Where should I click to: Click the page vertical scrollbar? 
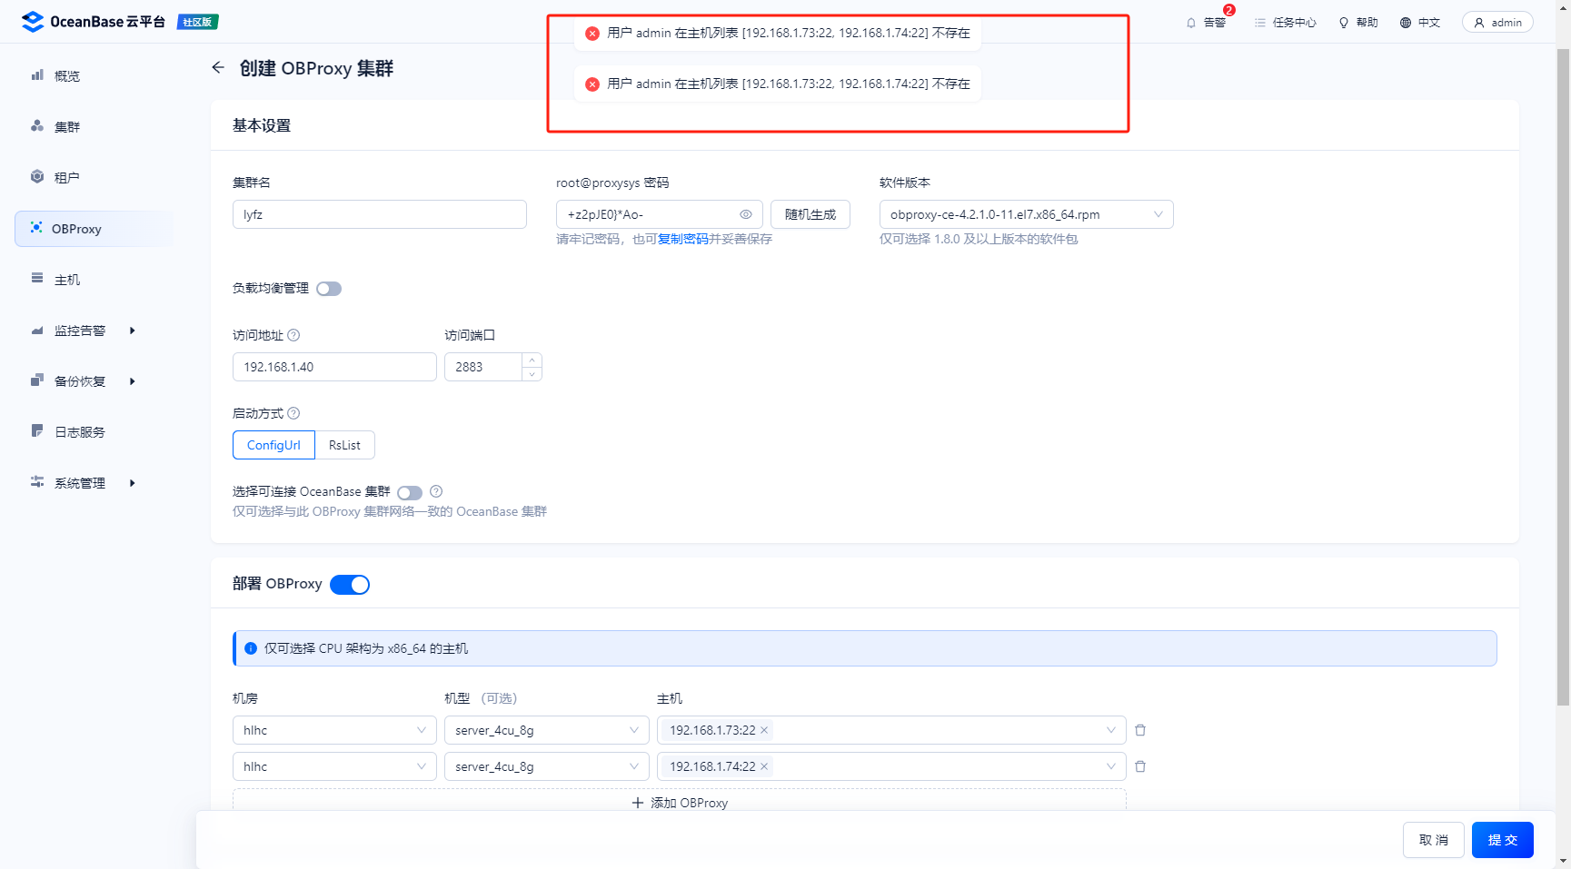[1563, 376]
